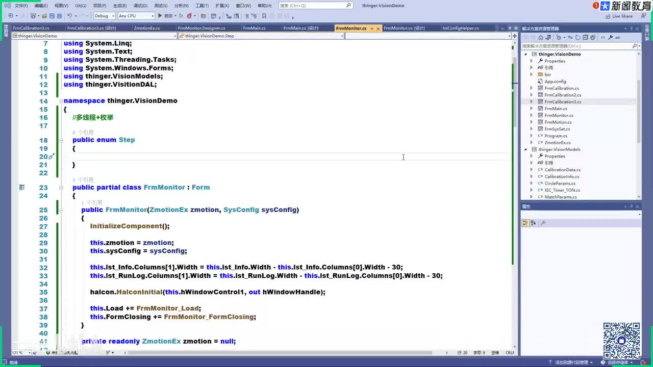The image size is (653, 367).
Task: Switch to the FrmMain.cs tab
Action: 254,28
